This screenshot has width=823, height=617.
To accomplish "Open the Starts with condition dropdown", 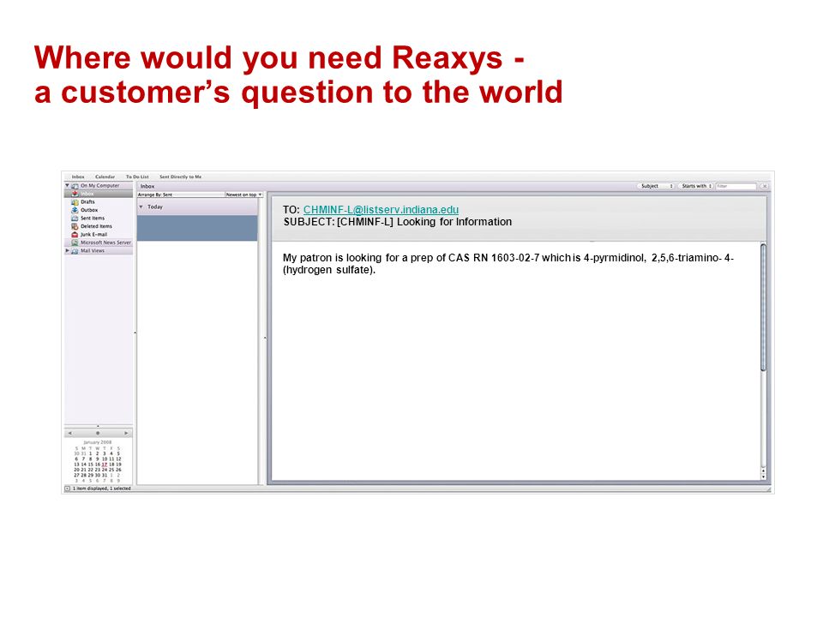I will [696, 186].
